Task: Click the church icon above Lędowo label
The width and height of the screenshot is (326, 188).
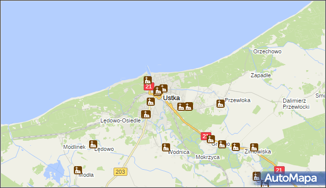Action: 93,144
